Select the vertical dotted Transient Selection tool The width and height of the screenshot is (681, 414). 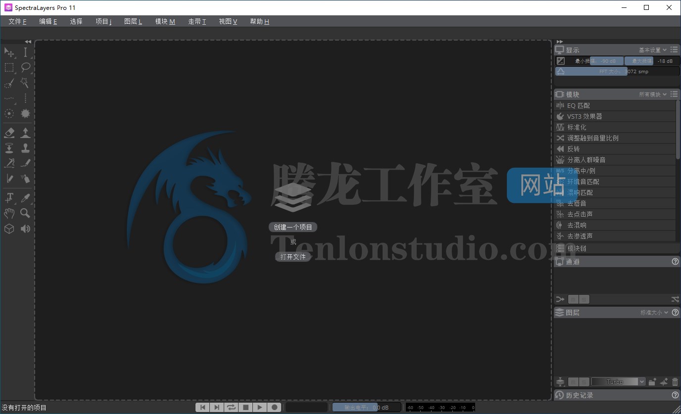point(25,98)
